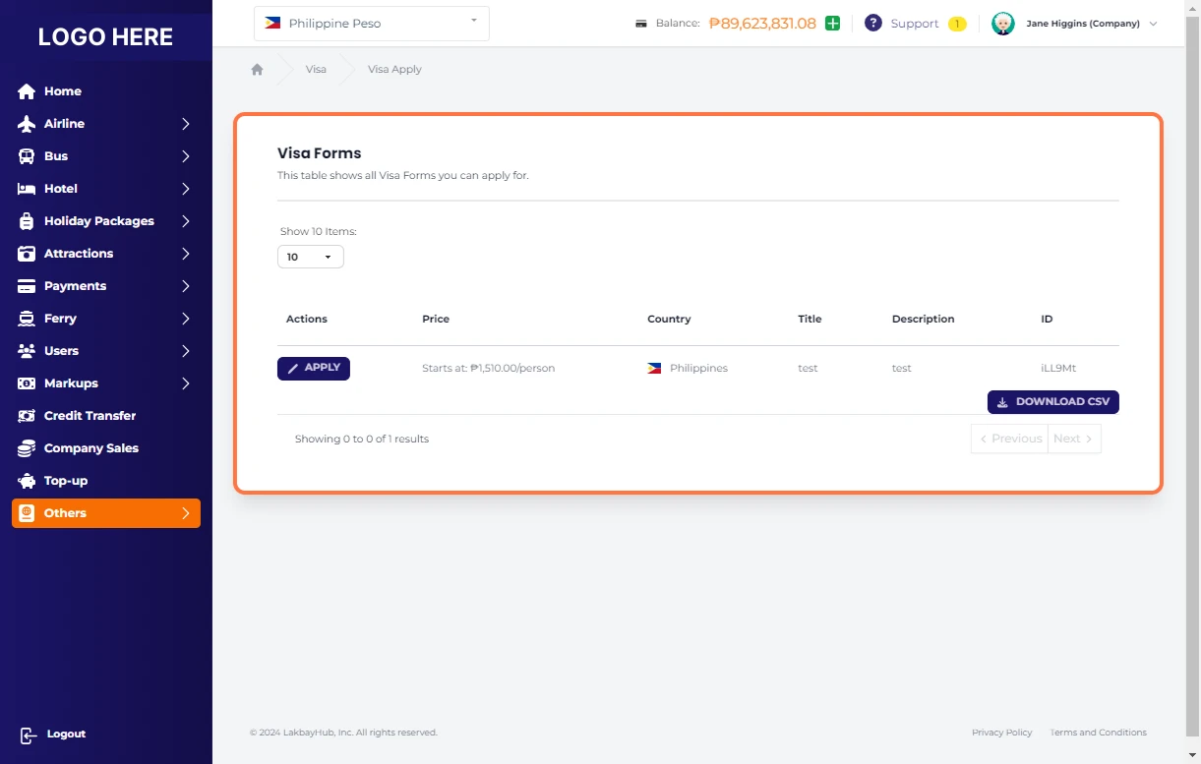The width and height of the screenshot is (1201, 764).
Task: Click the yellow support notification badge
Action: (956, 24)
